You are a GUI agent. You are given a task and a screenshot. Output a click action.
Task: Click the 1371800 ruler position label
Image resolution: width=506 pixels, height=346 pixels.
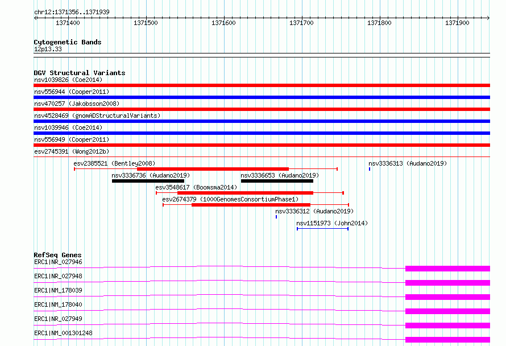coord(379,23)
